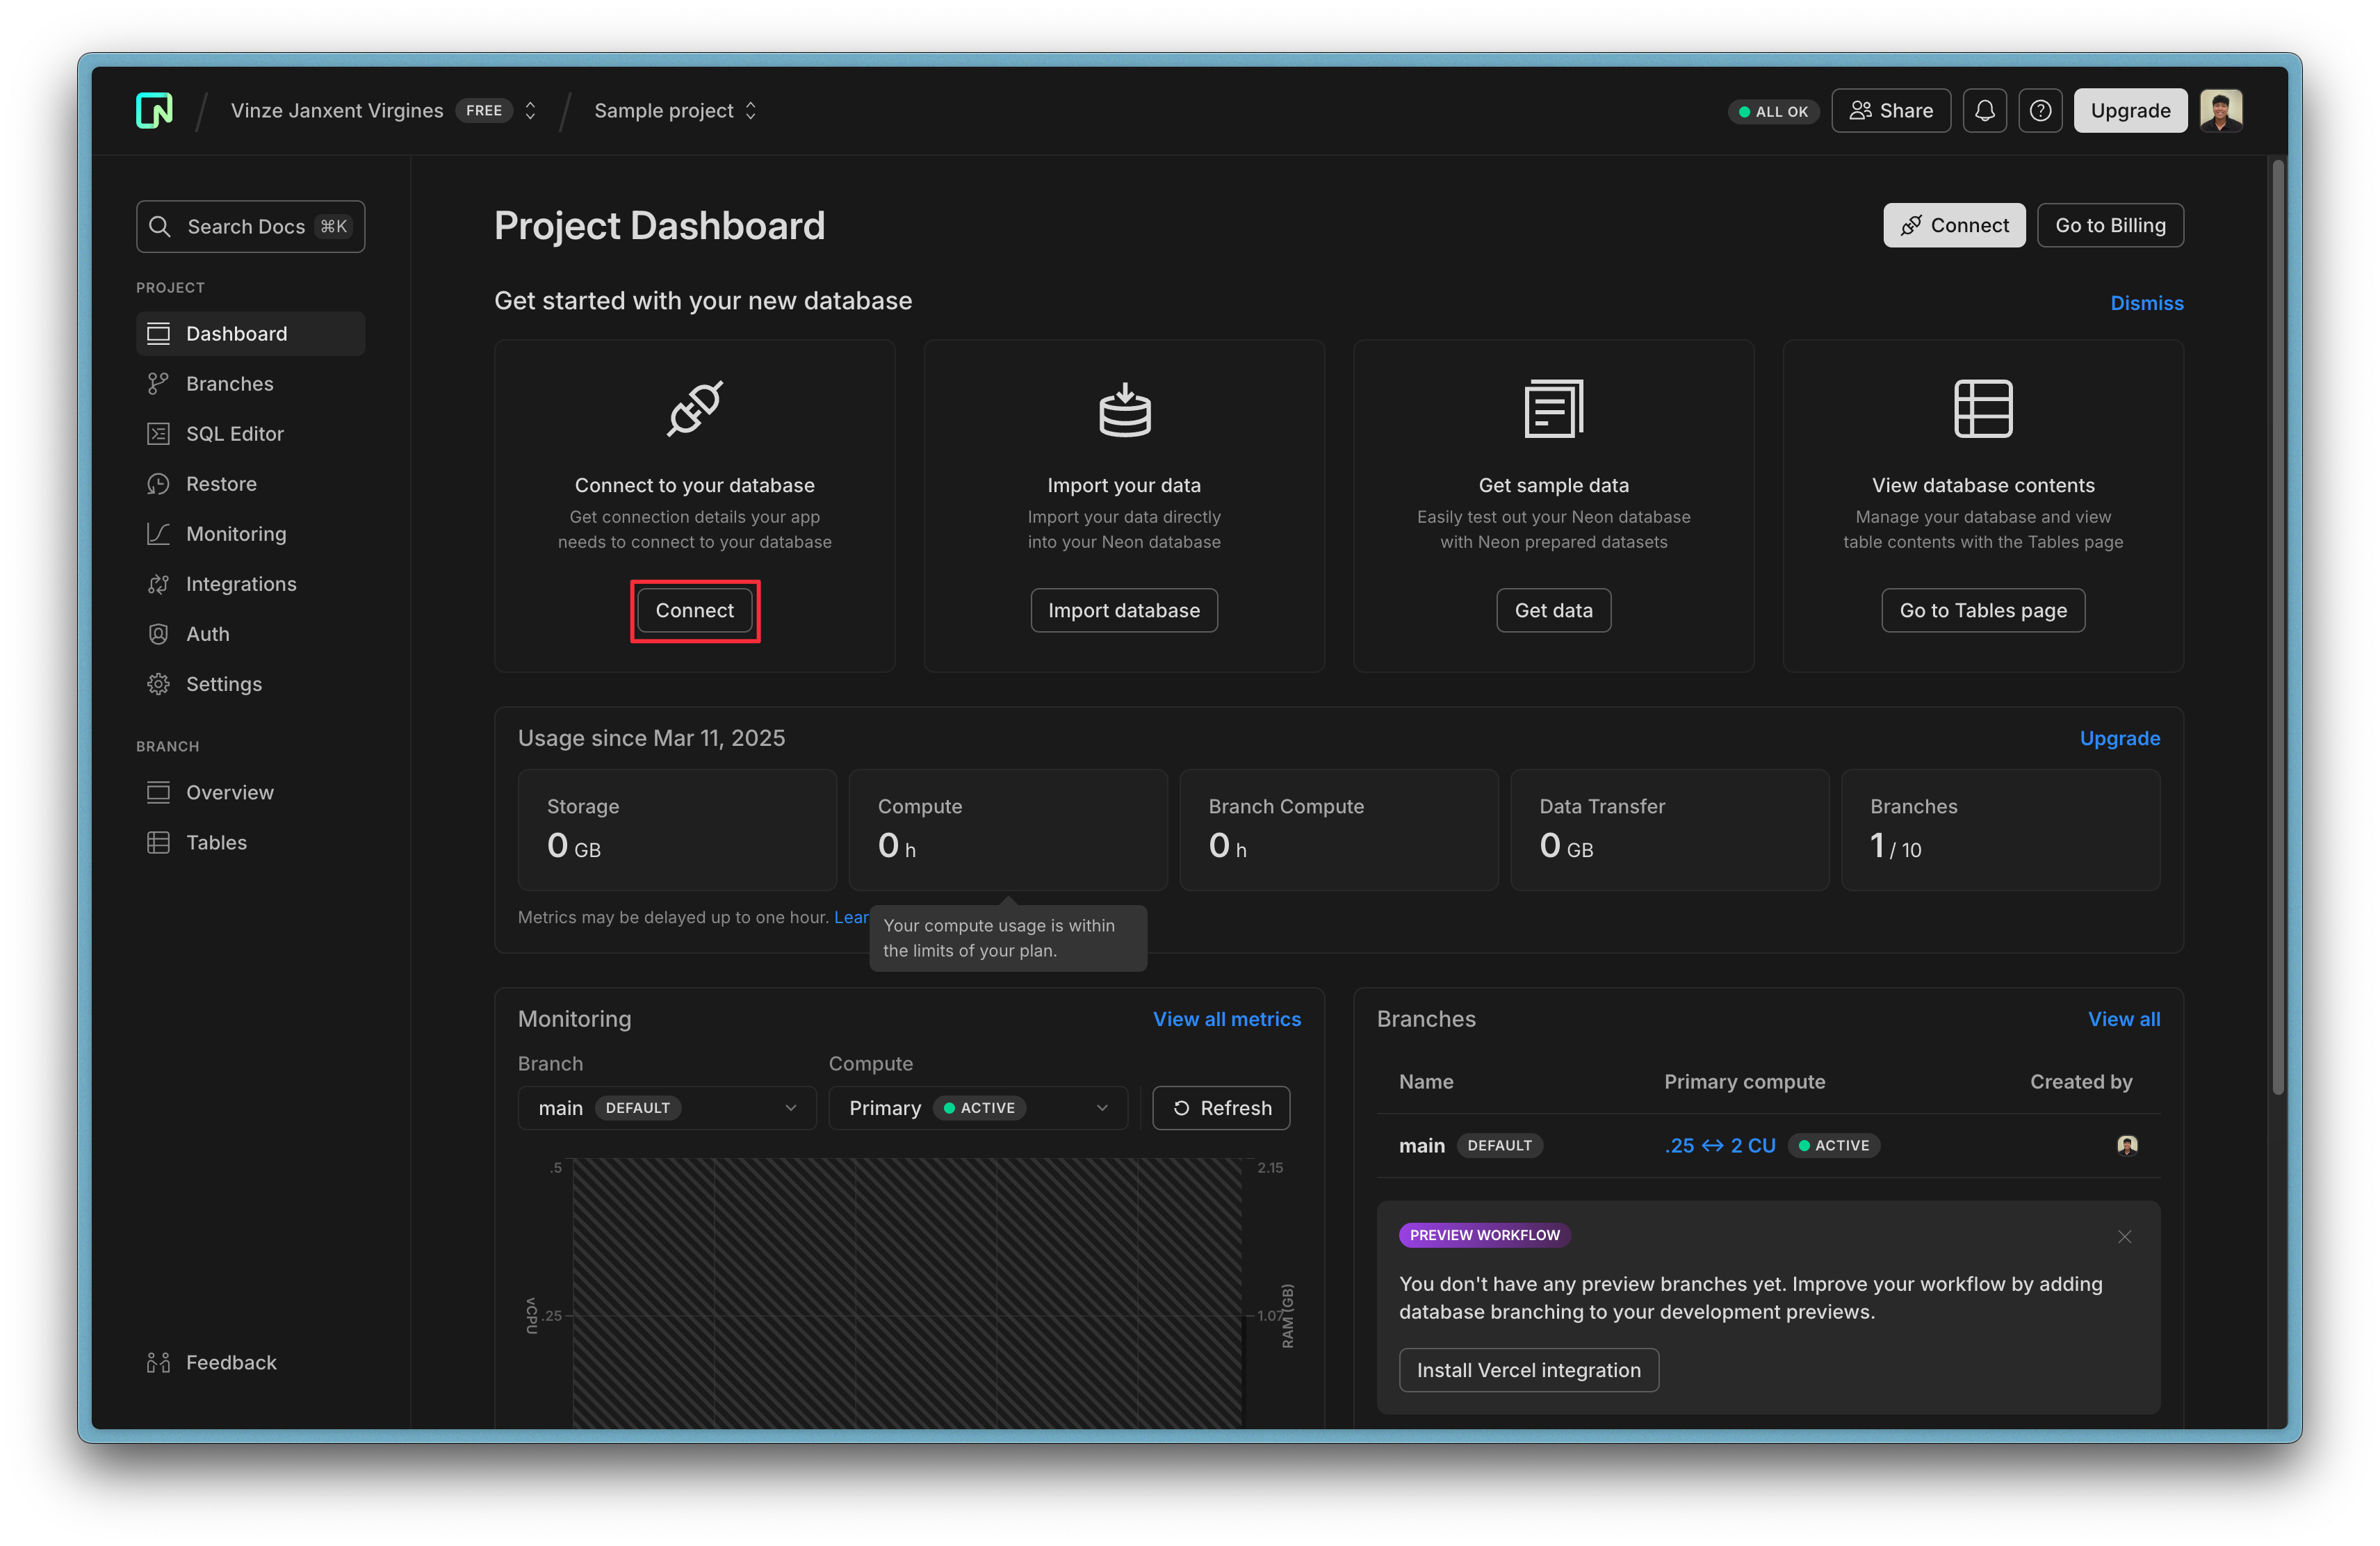2380x1546 pixels.
Task: Open the Primary compute dropdown
Action: pos(977,1108)
